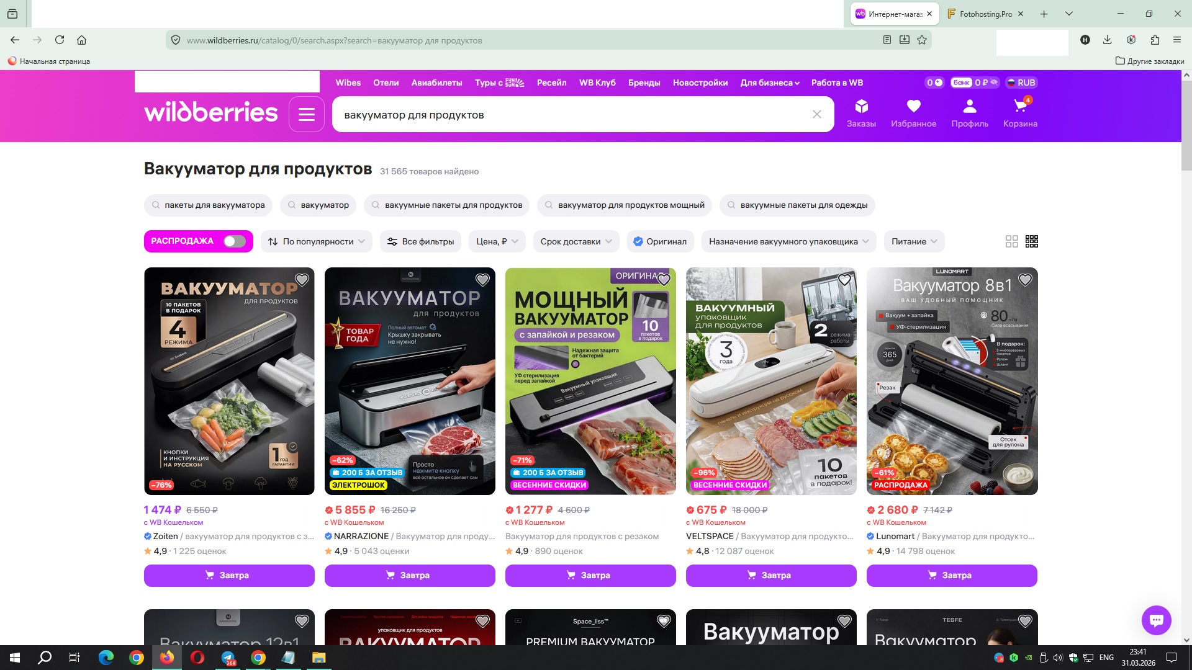Toggle the РАСПРОДАЖА switch
1192x670 pixels.
click(x=235, y=241)
